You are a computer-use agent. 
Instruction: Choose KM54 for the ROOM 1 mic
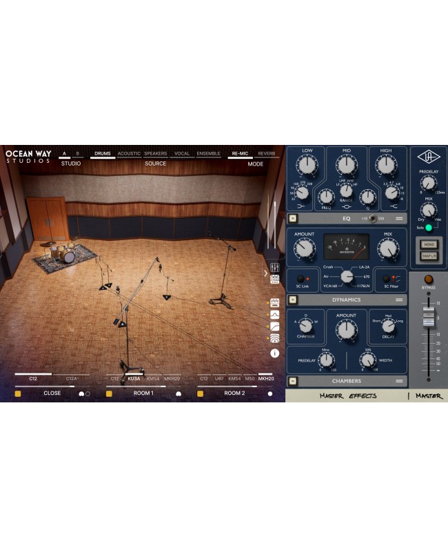pyautogui.click(x=153, y=378)
